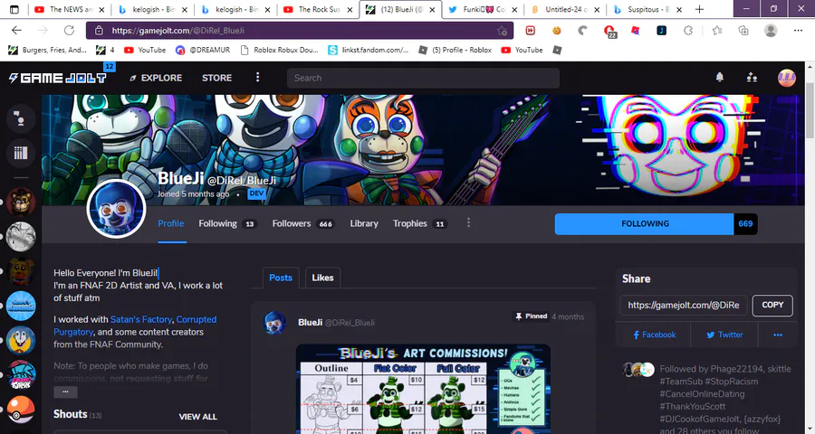Open the friends list icon

[x=752, y=78]
